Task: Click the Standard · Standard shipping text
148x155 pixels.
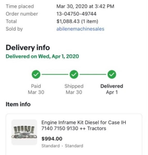Action: (x=62, y=146)
